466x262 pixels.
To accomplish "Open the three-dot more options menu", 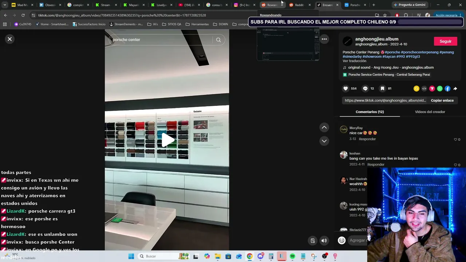I will (324, 39).
